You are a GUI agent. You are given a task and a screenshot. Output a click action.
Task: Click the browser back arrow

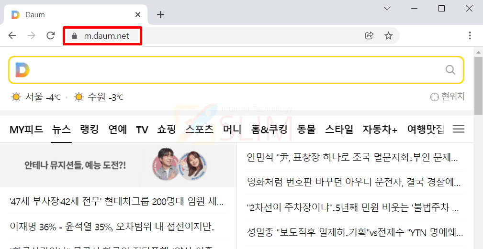coord(12,36)
